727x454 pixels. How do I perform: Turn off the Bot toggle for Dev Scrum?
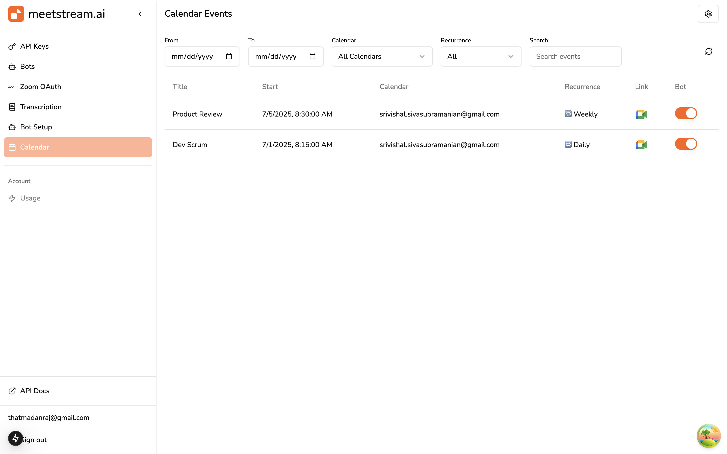coord(686,144)
